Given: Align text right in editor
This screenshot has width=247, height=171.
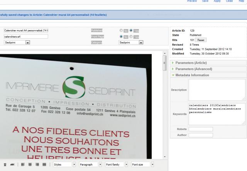Looking at the screenshot, I should [x=37, y=164].
